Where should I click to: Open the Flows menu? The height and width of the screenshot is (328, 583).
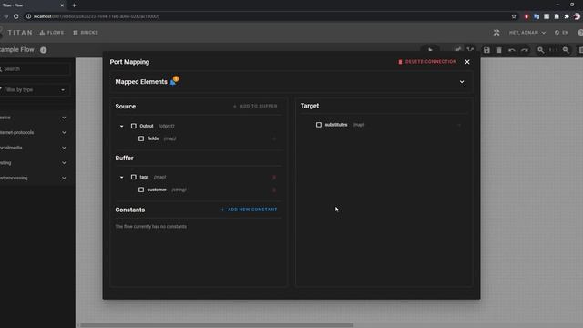pyautogui.click(x=52, y=33)
